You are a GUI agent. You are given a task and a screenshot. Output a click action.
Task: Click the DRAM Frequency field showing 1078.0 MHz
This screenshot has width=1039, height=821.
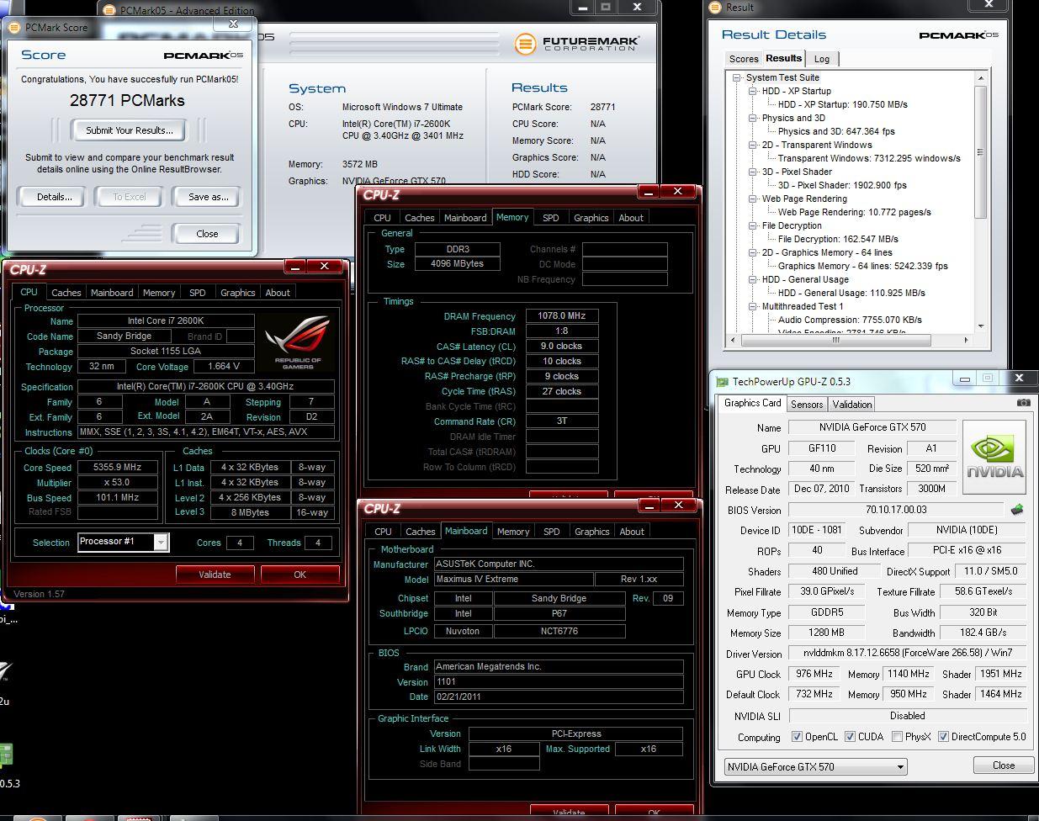tap(562, 316)
